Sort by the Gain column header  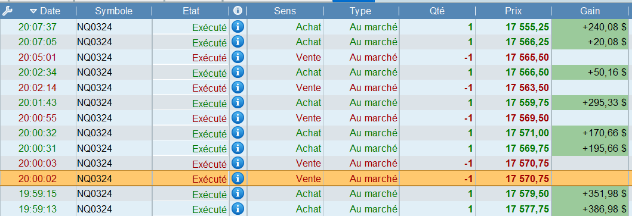tap(590, 11)
